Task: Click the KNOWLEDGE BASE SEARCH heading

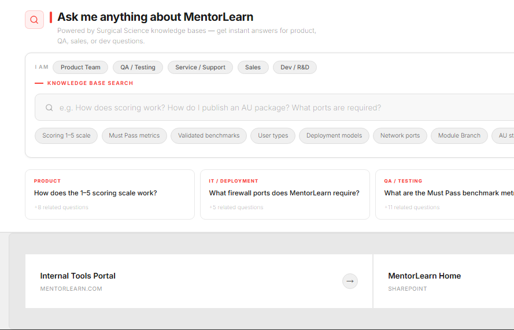Action: coord(90,83)
